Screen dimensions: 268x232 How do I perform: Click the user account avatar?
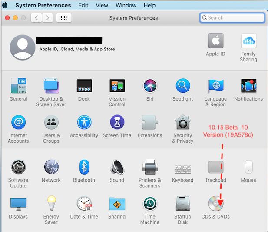23,47
